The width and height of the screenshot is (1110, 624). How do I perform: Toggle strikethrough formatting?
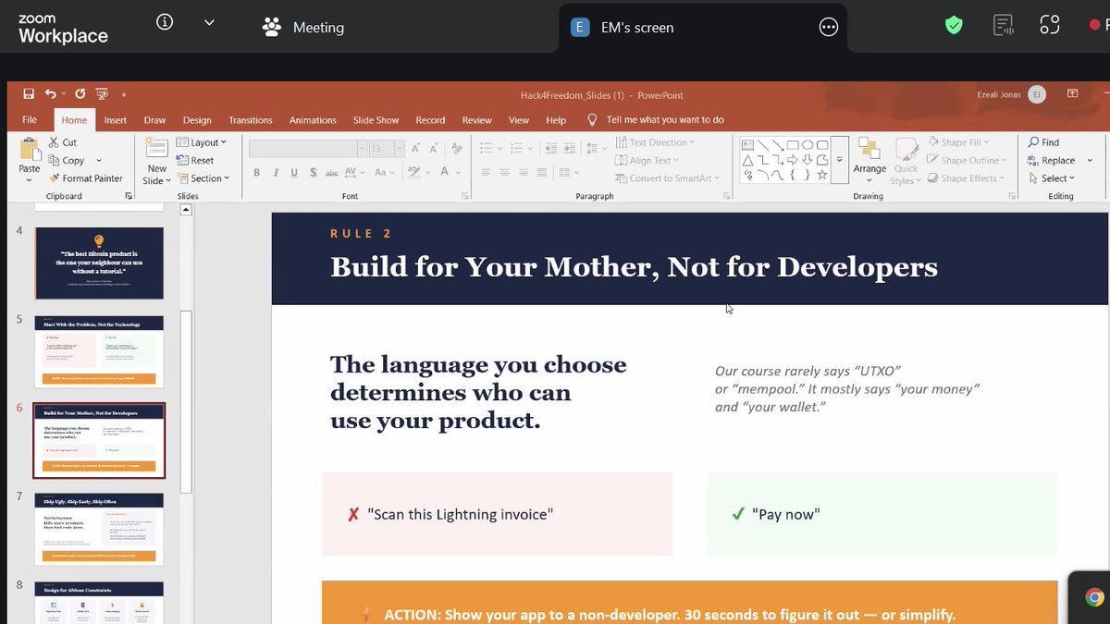tap(332, 173)
